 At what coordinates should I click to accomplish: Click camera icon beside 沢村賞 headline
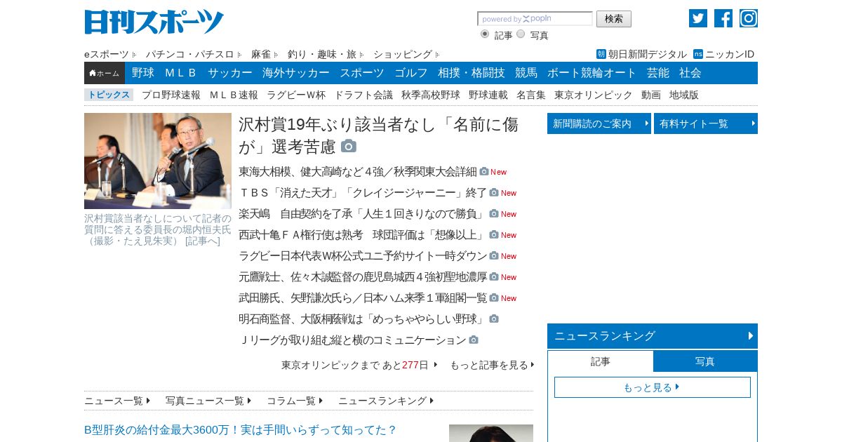349,146
